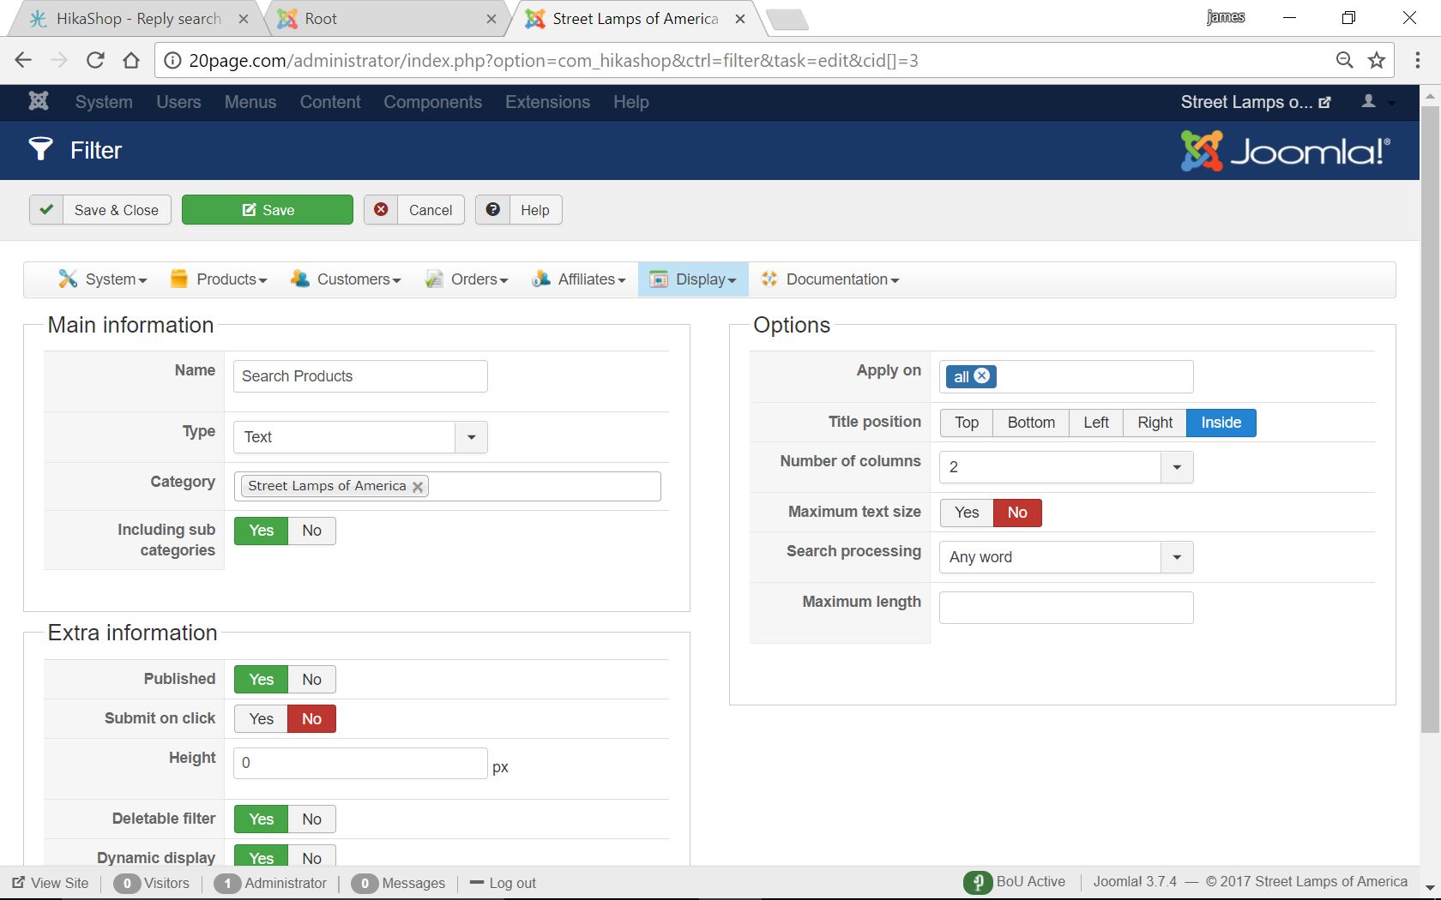Expand the Customers dropdown menu
1441x900 pixels.
point(346,279)
